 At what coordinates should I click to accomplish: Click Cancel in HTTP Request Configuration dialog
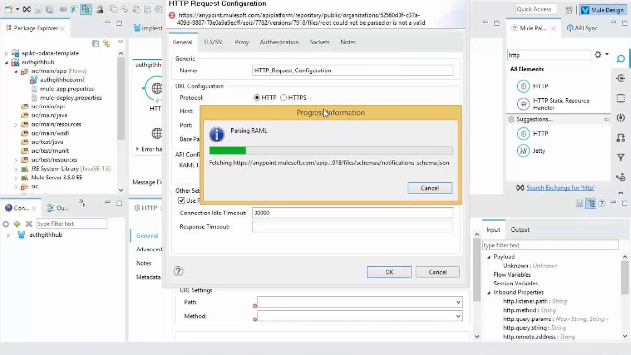tap(438, 272)
